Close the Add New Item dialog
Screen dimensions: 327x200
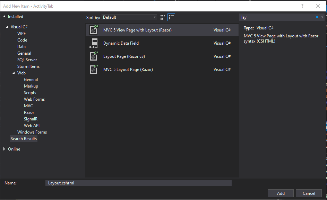318,6
